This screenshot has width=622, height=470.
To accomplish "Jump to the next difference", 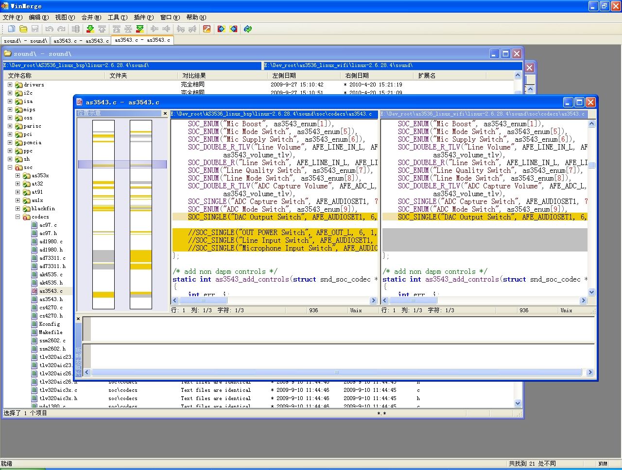I will point(90,29).
